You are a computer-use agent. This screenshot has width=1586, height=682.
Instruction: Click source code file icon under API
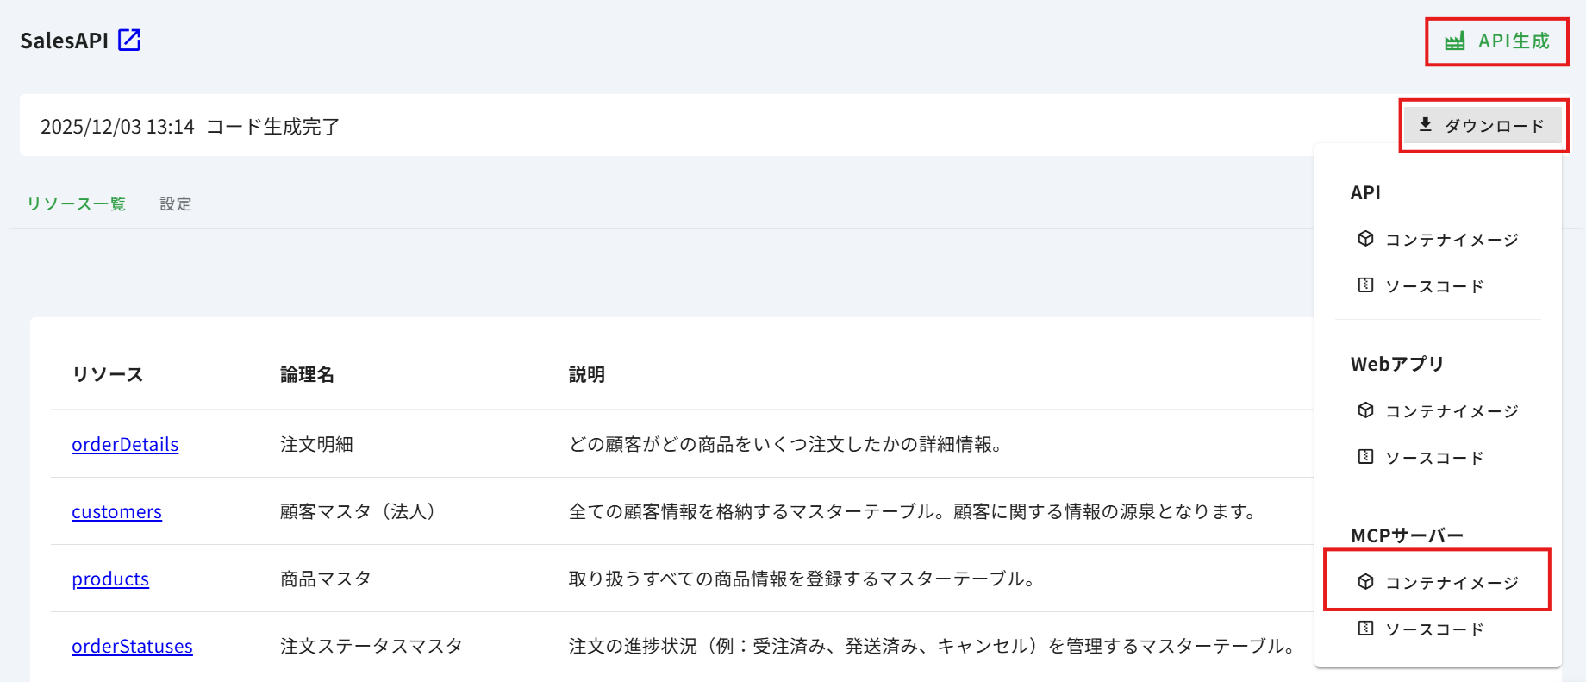[x=1365, y=285]
